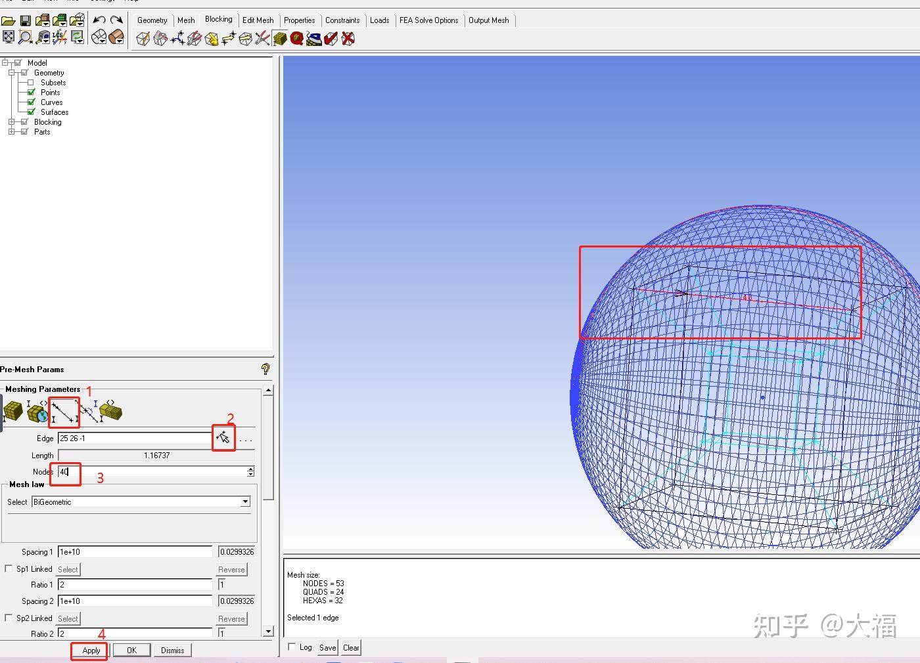This screenshot has width=920, height=663.
Task: Click the OK button
Action: point(131,651)
